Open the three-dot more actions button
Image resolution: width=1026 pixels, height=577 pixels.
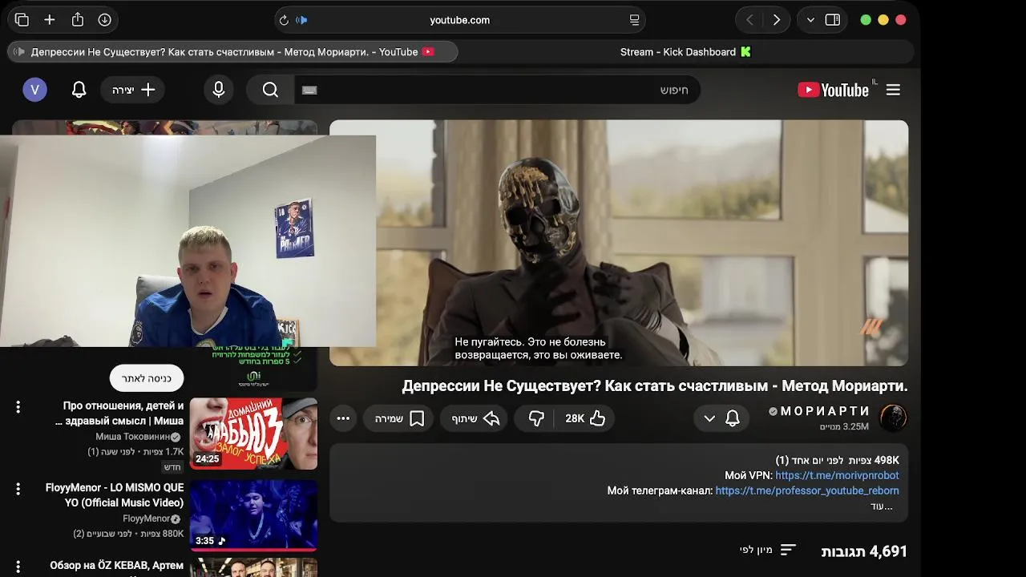(x=343, y=418)
